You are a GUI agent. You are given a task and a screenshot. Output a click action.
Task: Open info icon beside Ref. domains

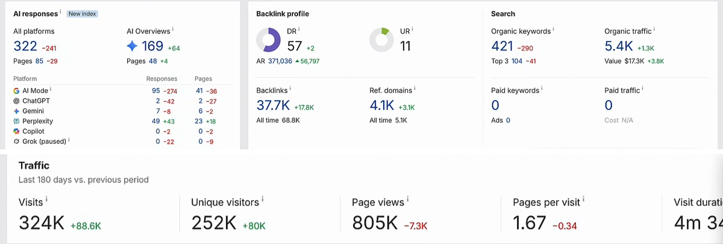415,89
